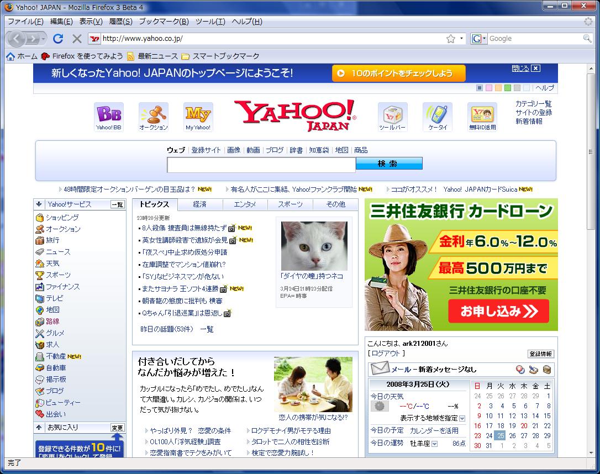Open the スマートブックマーク folder
600x474 pixels.
tap(220, 56)
